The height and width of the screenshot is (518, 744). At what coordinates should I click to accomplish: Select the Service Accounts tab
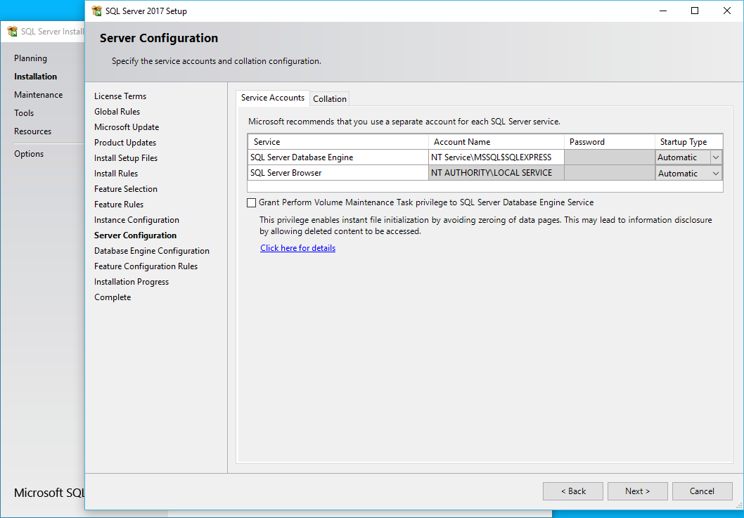tap(272, 98)
